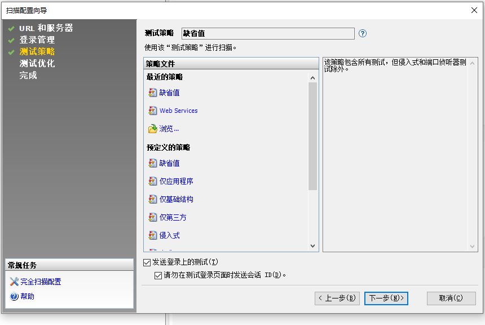Choose the 仅基础结构 policy
Screen dimensions: 485x325
(x=172, y=199)
